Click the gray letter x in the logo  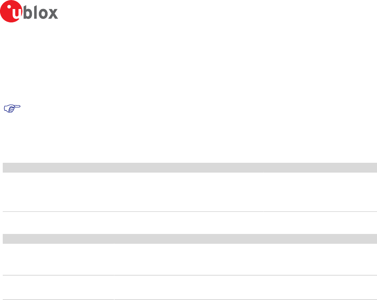coord(53,13)
